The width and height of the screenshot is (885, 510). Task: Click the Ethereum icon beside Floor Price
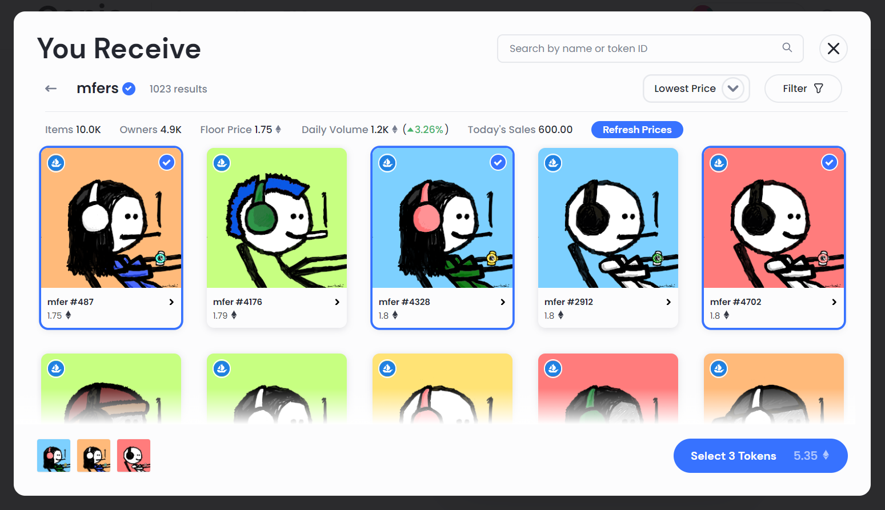(x=278, y=130)
